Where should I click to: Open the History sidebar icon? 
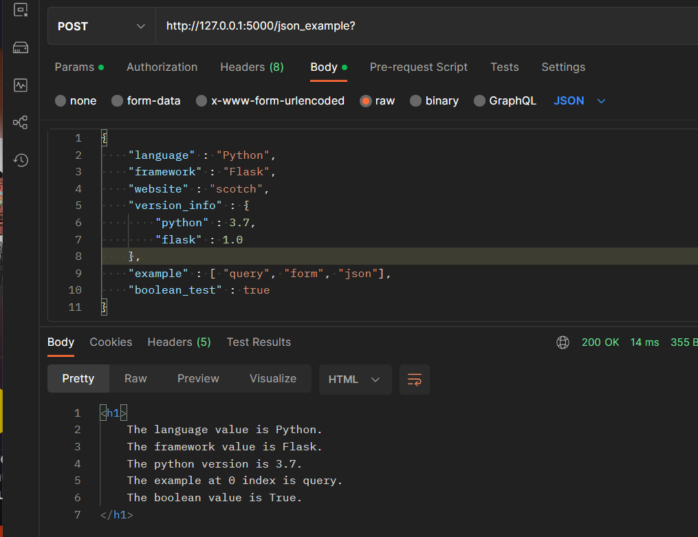pyautogui.click(x=21, y=160)
